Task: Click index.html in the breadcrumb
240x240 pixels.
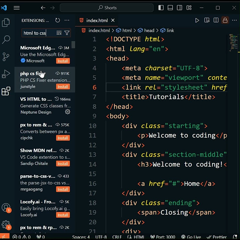Action: (x=99, y=30)
